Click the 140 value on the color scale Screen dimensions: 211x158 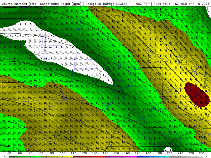[x=106, y=153]
